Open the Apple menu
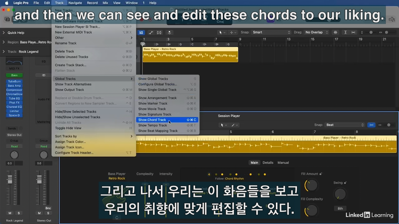This screenshot has height=224, width=399. [7, 3]
